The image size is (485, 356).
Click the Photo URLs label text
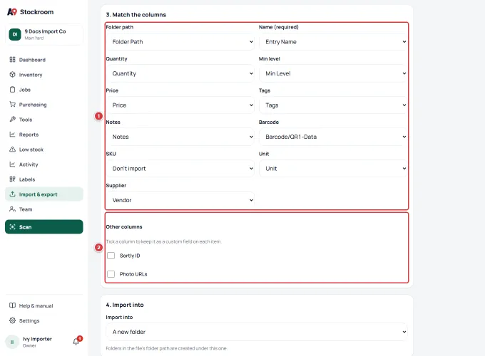tap(133, 274)
